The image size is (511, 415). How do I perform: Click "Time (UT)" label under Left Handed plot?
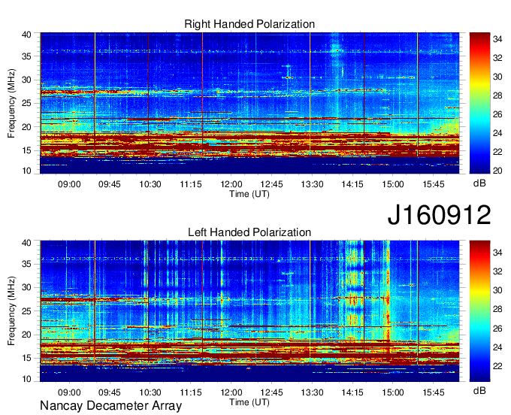[x=249, y=402]
